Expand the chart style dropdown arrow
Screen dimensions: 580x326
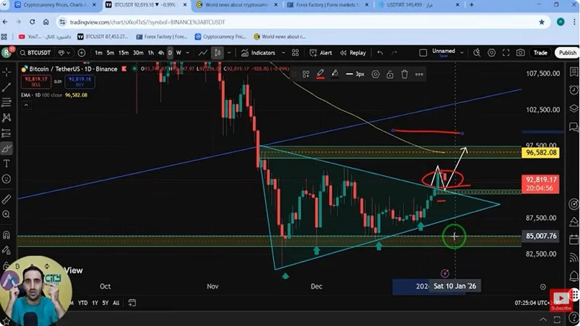[229, 53]
